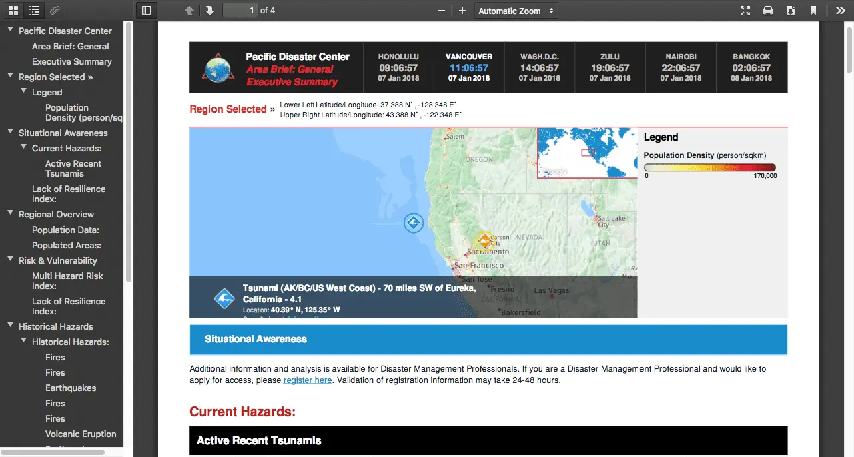
Task: Click the zoom out minus button
Action: pyautogui.click(x=441, y=11)
